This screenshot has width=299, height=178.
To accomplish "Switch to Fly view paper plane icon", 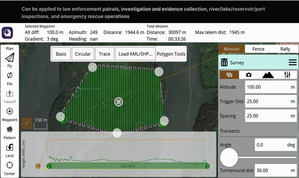I will tap(10, 57).
